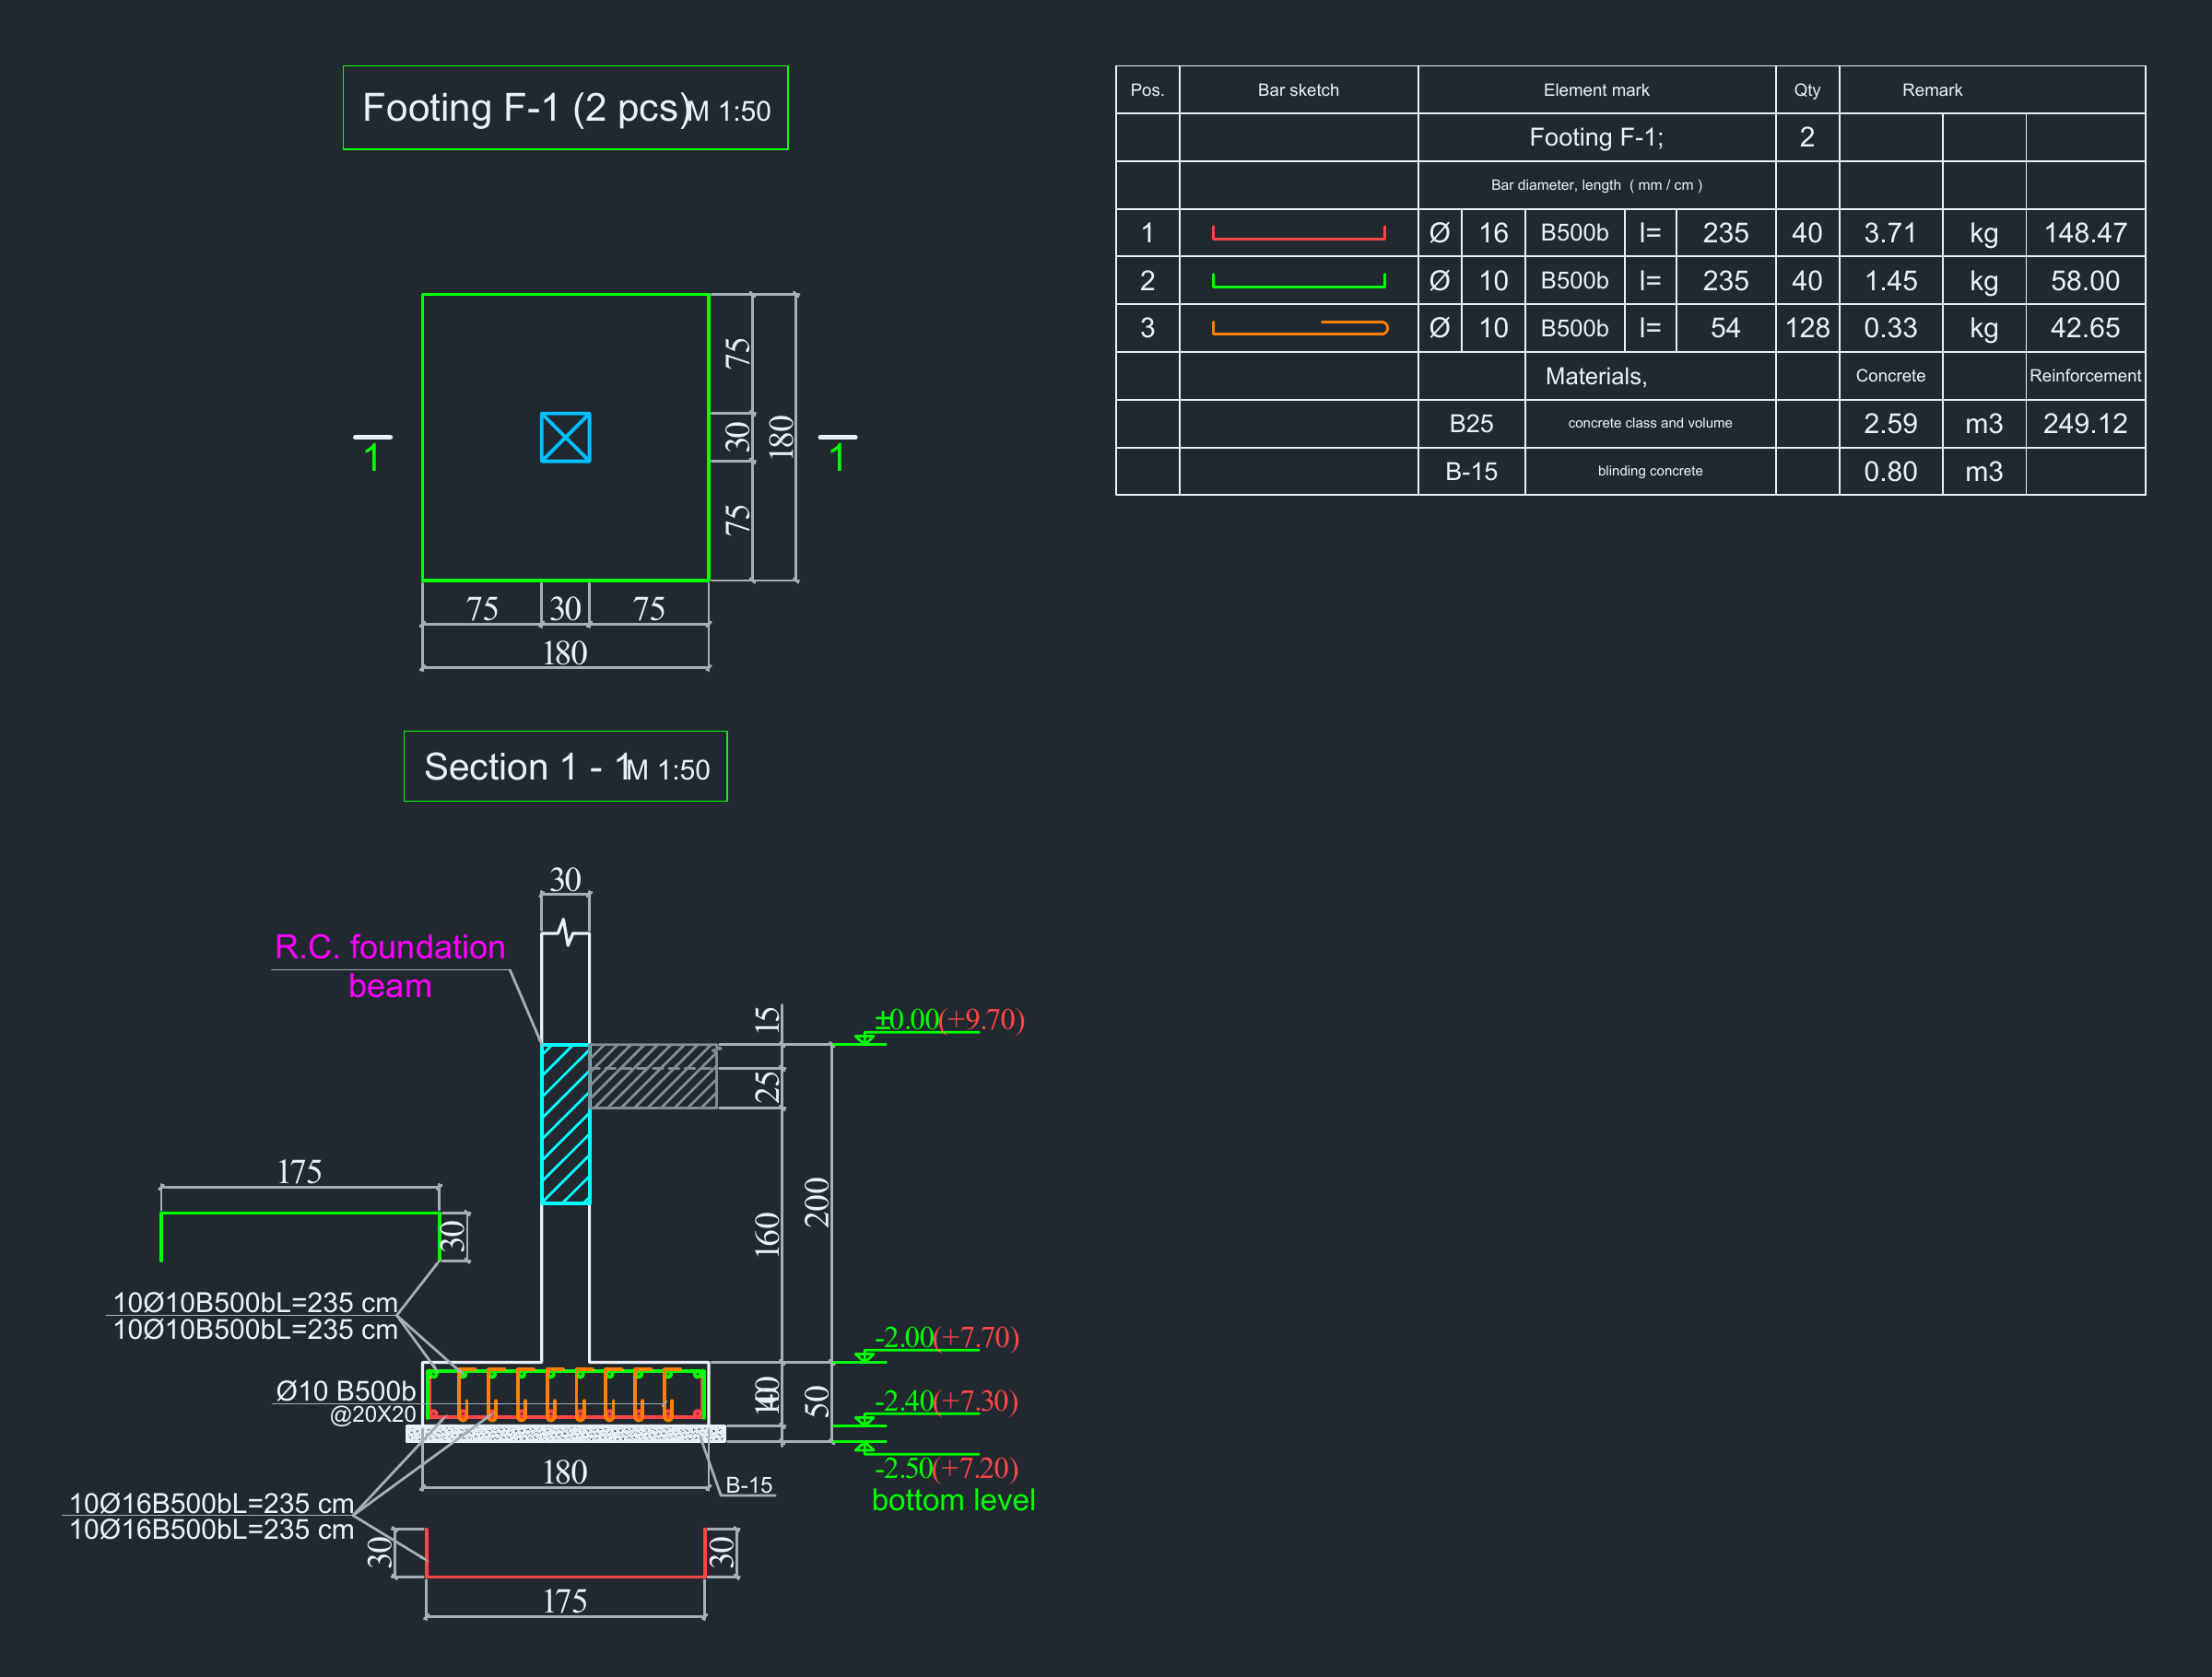Click the 'Element mark' header cell
Image resolution: width=2212 pixels, height=1677 pixels.
[1596, 90]
